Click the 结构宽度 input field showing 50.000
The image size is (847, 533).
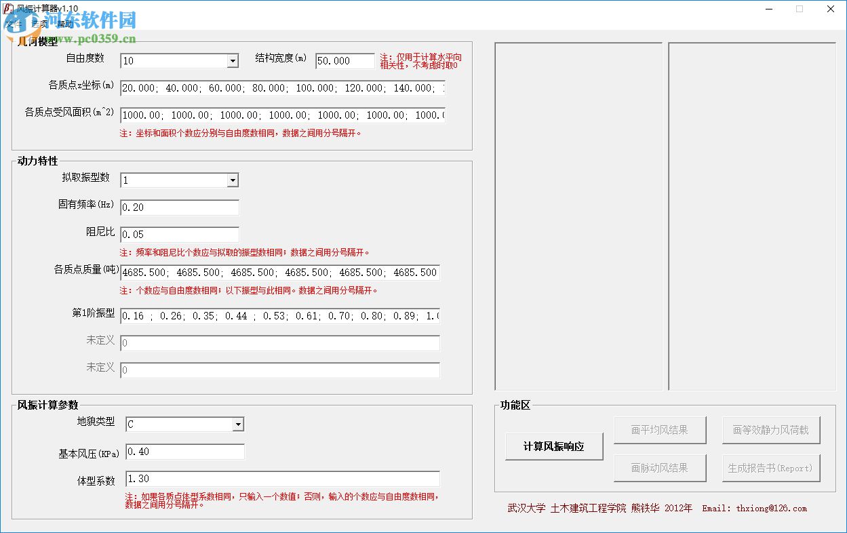pos(344,60)
